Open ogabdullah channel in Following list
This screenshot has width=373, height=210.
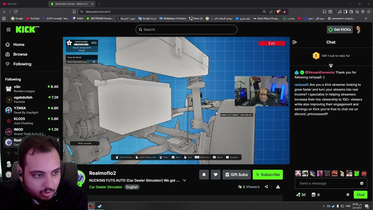[x=31, y=99]
